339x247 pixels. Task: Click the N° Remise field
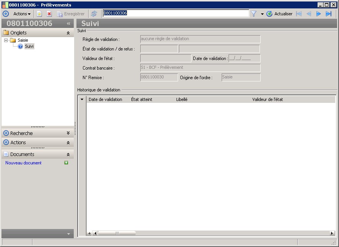click(159, 77)
